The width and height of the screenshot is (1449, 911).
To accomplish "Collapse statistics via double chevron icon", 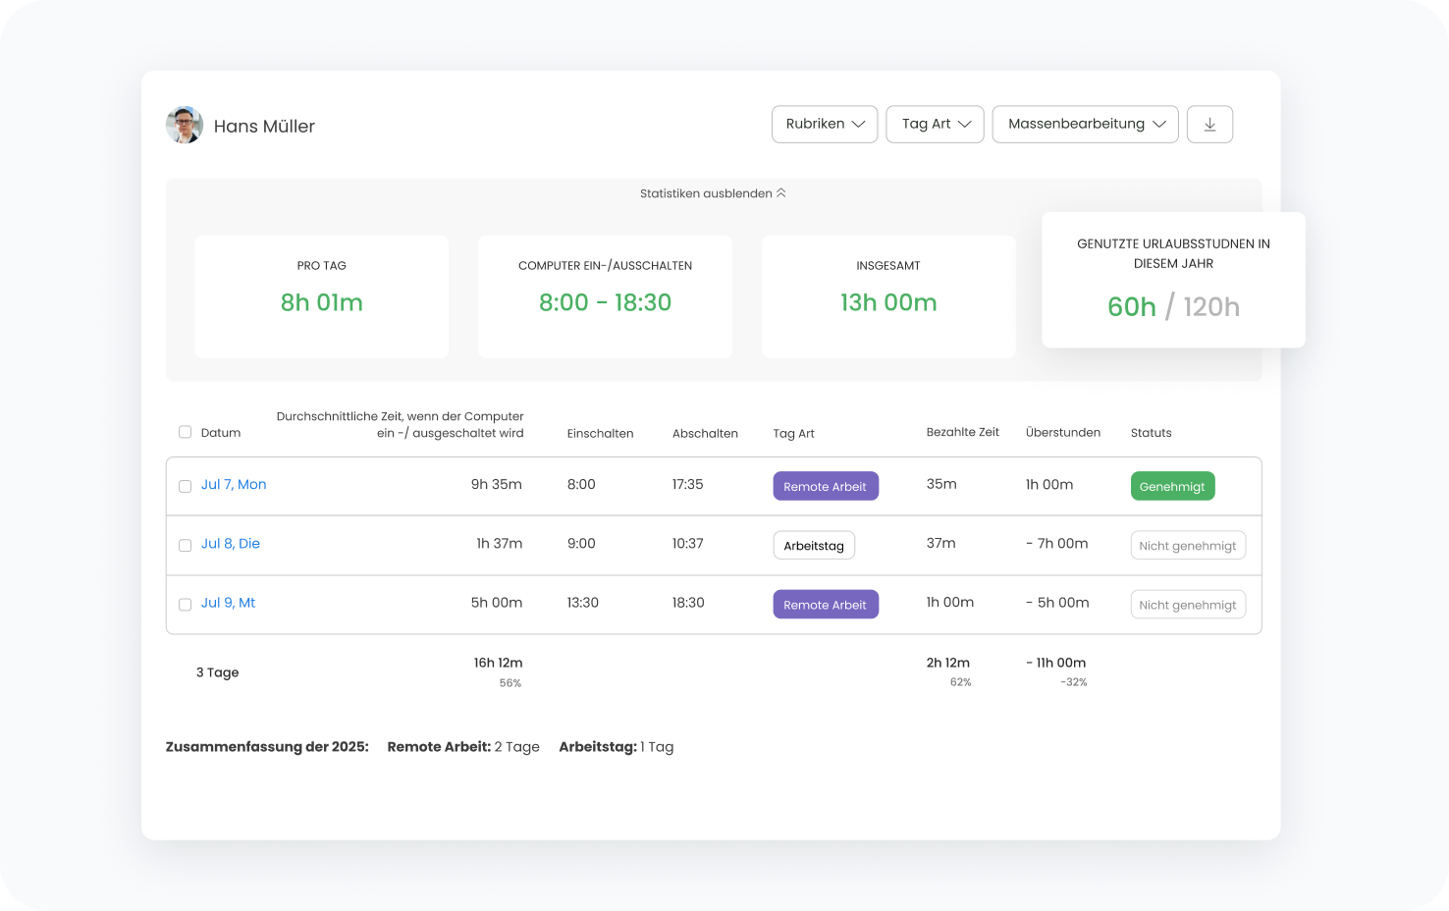I will (x=781, y=193).
